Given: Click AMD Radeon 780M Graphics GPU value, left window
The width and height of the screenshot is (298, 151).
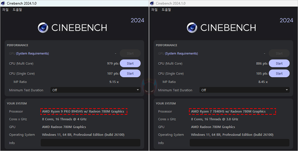Looking at the screenshot, I should point(64,127).
